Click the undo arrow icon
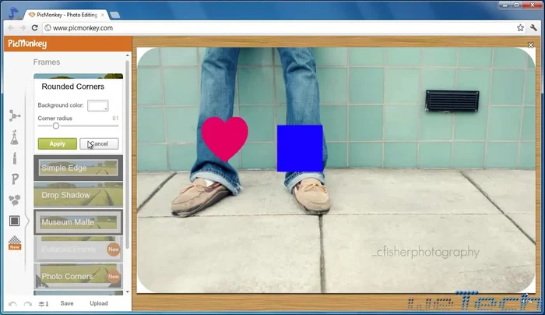Image resolution: width=545 pixels, height=315 pixels. click(12, 303)
